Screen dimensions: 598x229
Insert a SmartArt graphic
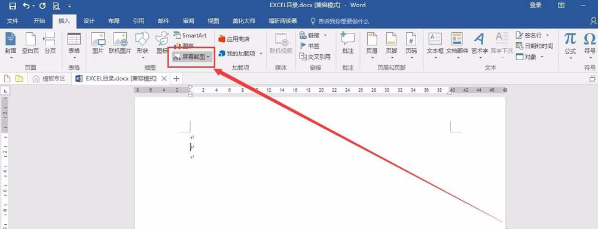point(190,35)
